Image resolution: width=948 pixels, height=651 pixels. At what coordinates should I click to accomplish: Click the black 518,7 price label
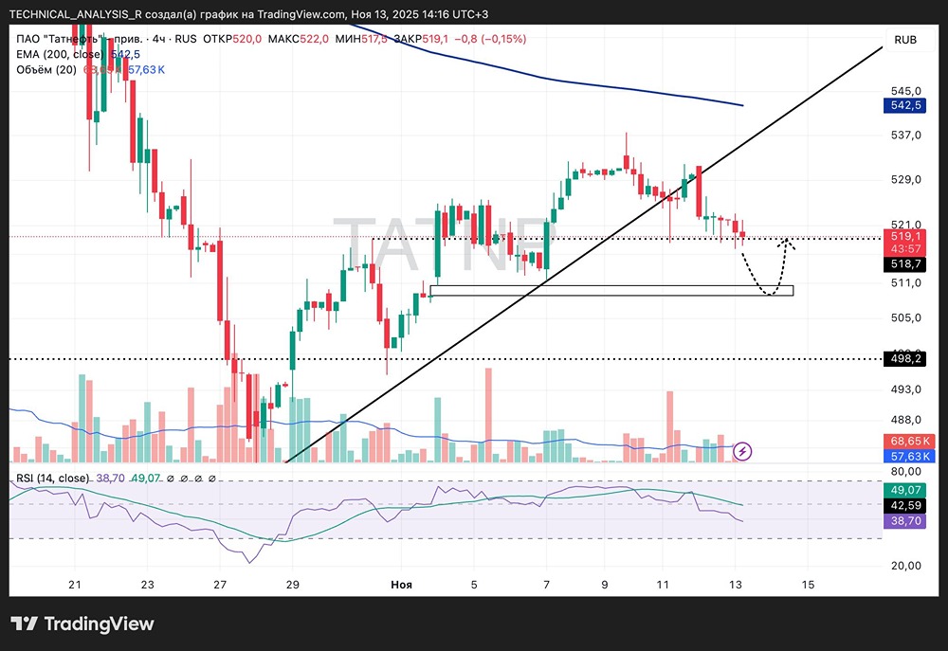[x=905, y=263]
